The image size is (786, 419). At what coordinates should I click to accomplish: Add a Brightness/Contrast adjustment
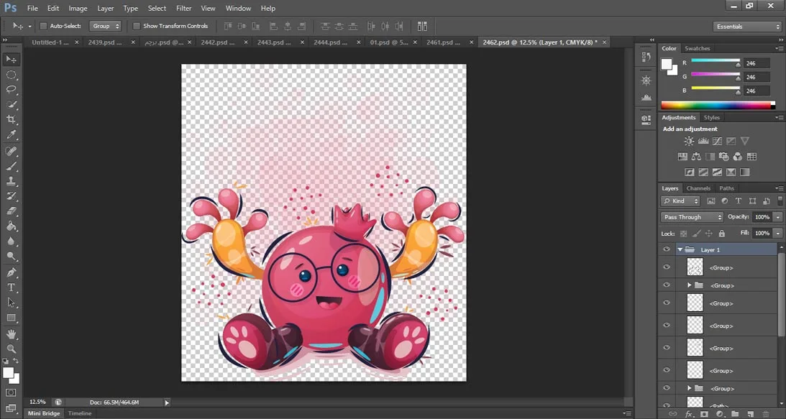(x=689, y=142)
